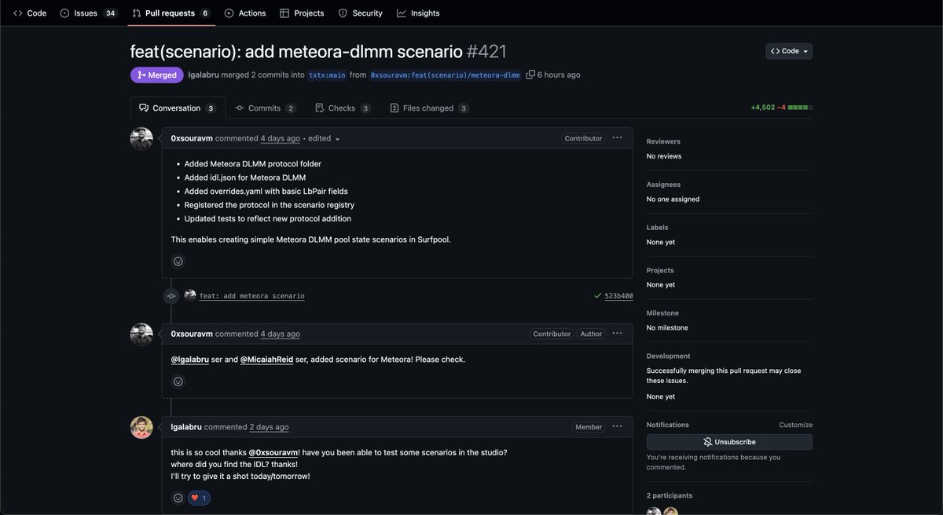943x515 pixels.
Task: Click the Labels sidebar heading
Action: pos(657,228)
